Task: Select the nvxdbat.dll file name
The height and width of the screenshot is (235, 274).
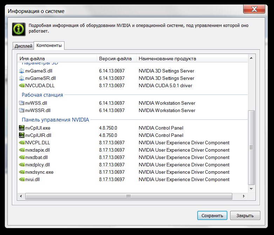Action: pyautogui.click(x=36, y=157)
